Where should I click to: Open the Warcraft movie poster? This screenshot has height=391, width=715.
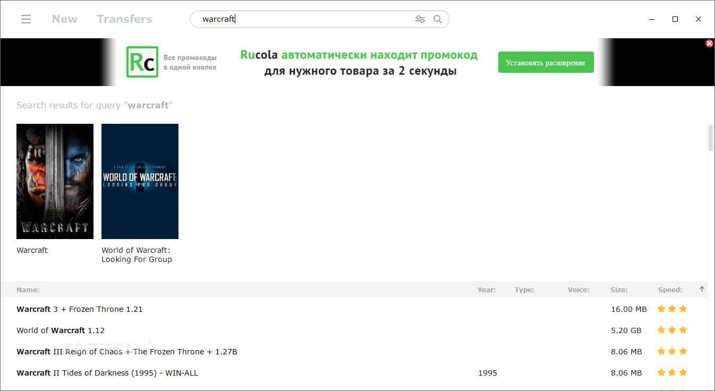click(x=55, y=181)
